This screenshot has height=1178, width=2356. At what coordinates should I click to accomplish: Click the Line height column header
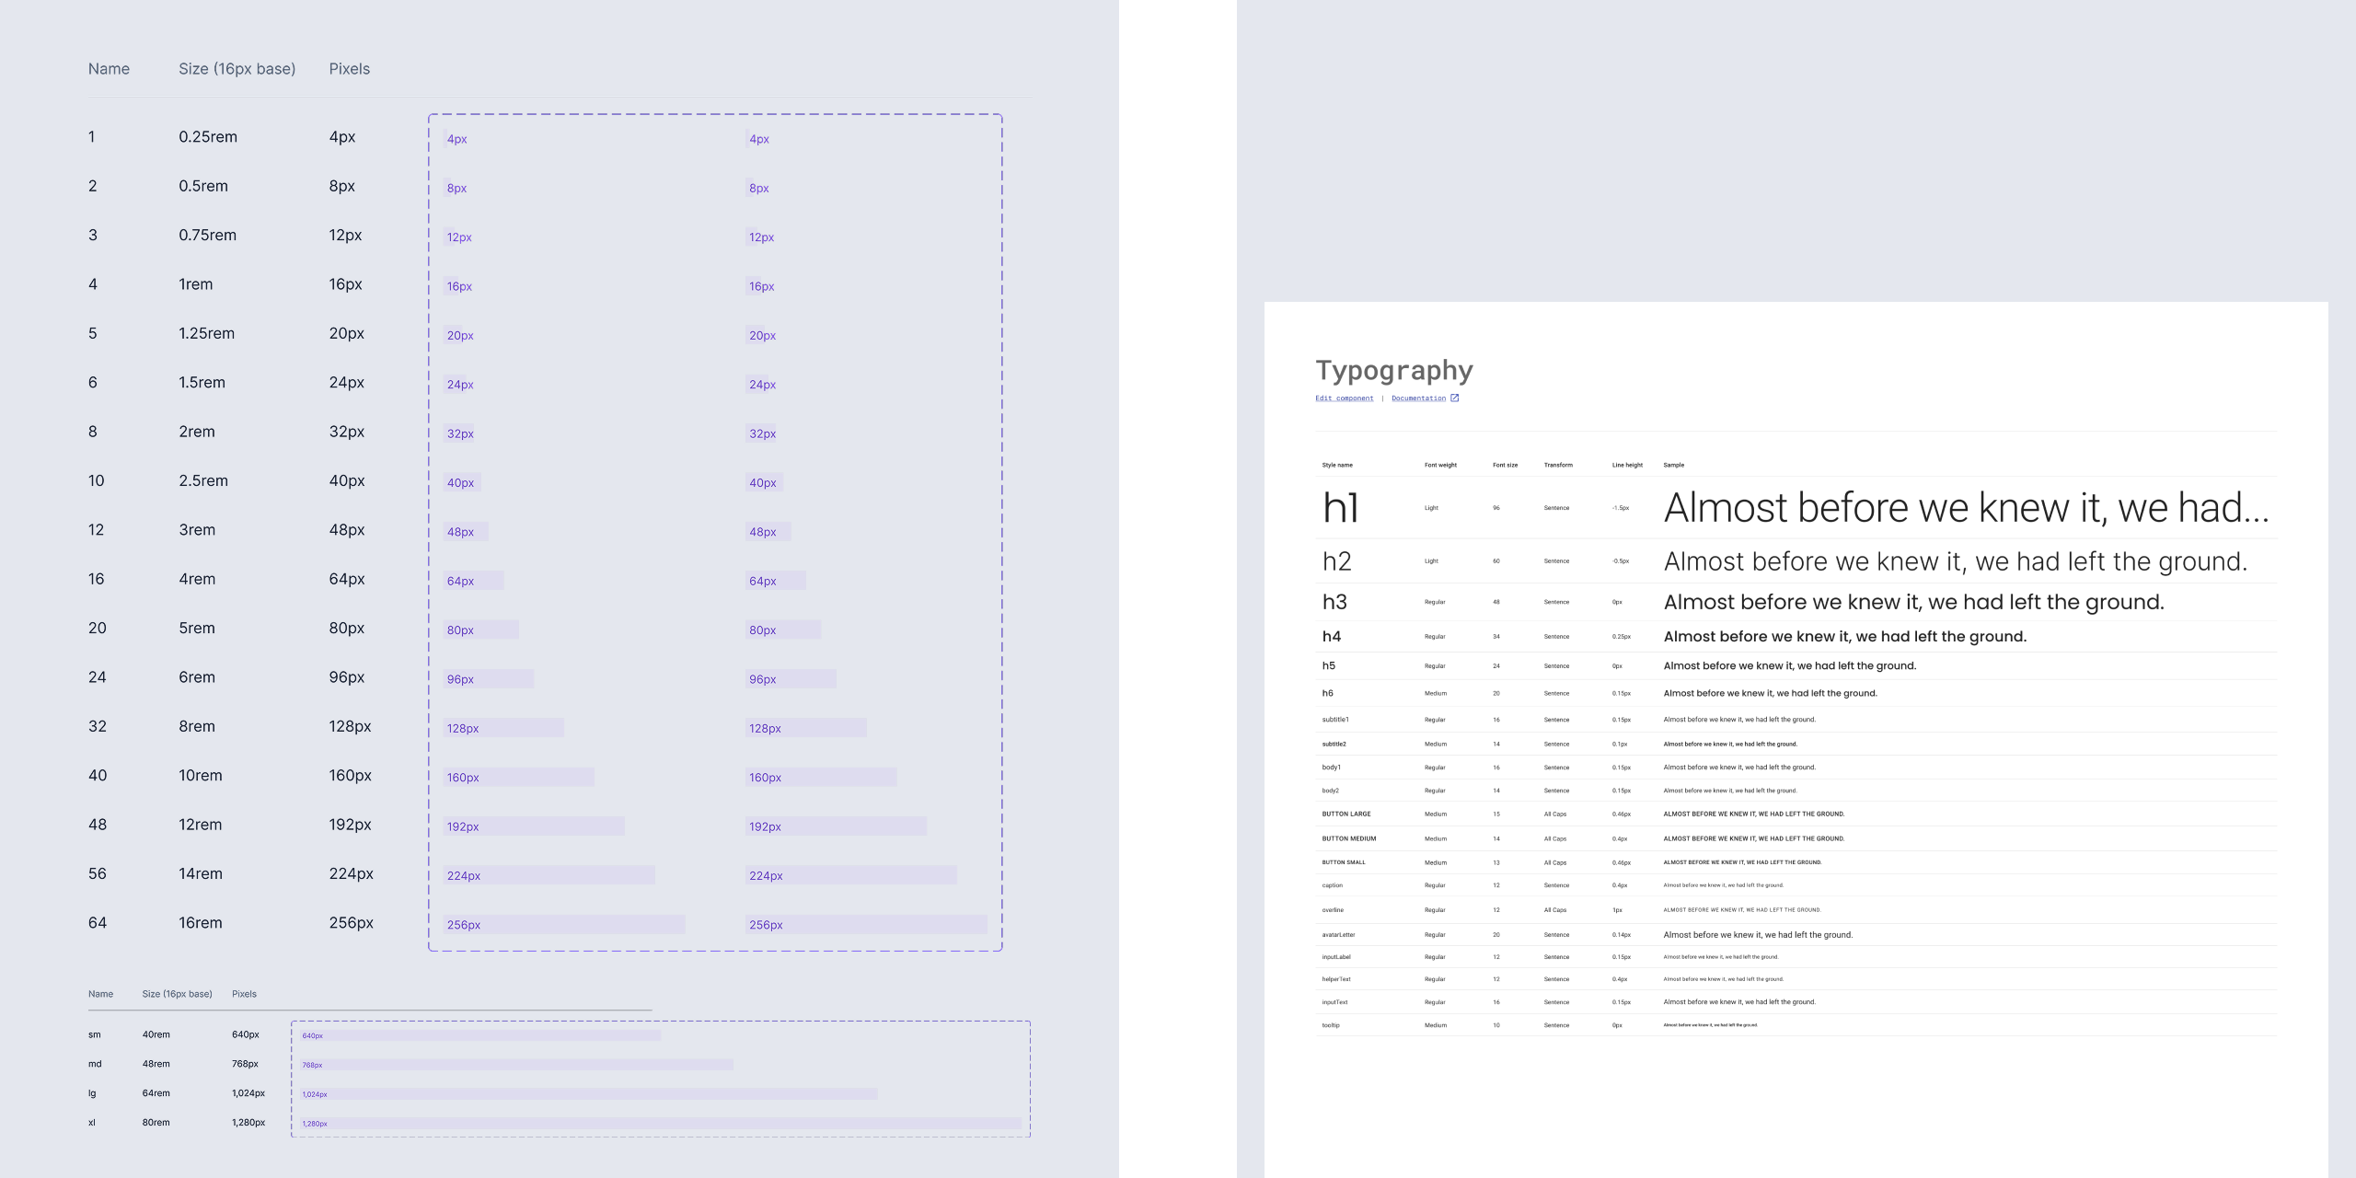(1627, 465)
